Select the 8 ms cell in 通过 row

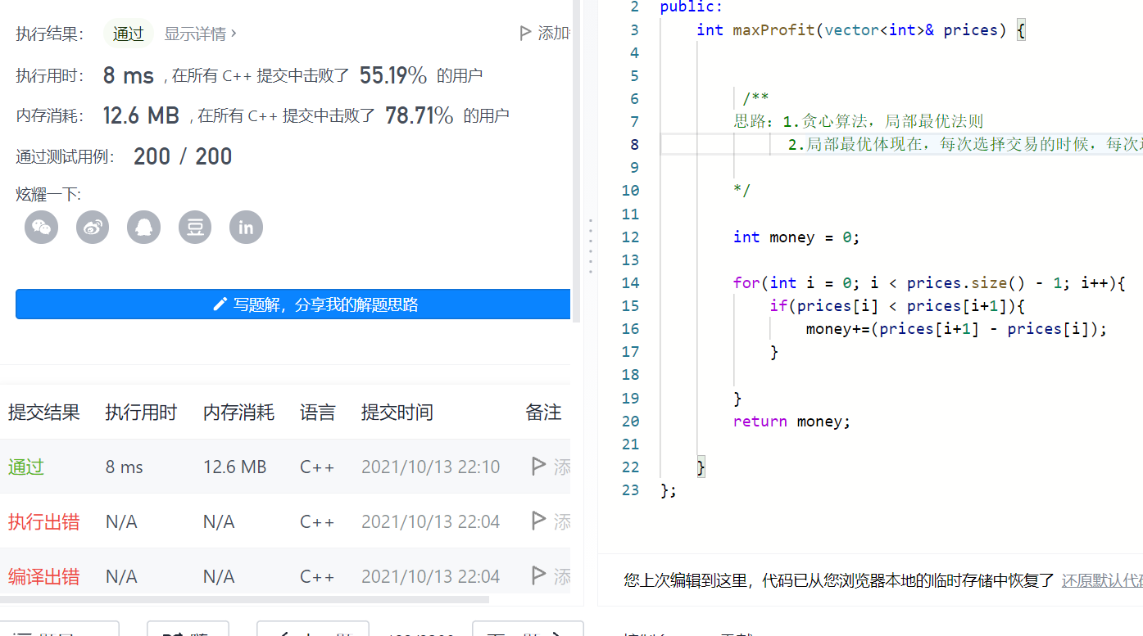(125, 467)
